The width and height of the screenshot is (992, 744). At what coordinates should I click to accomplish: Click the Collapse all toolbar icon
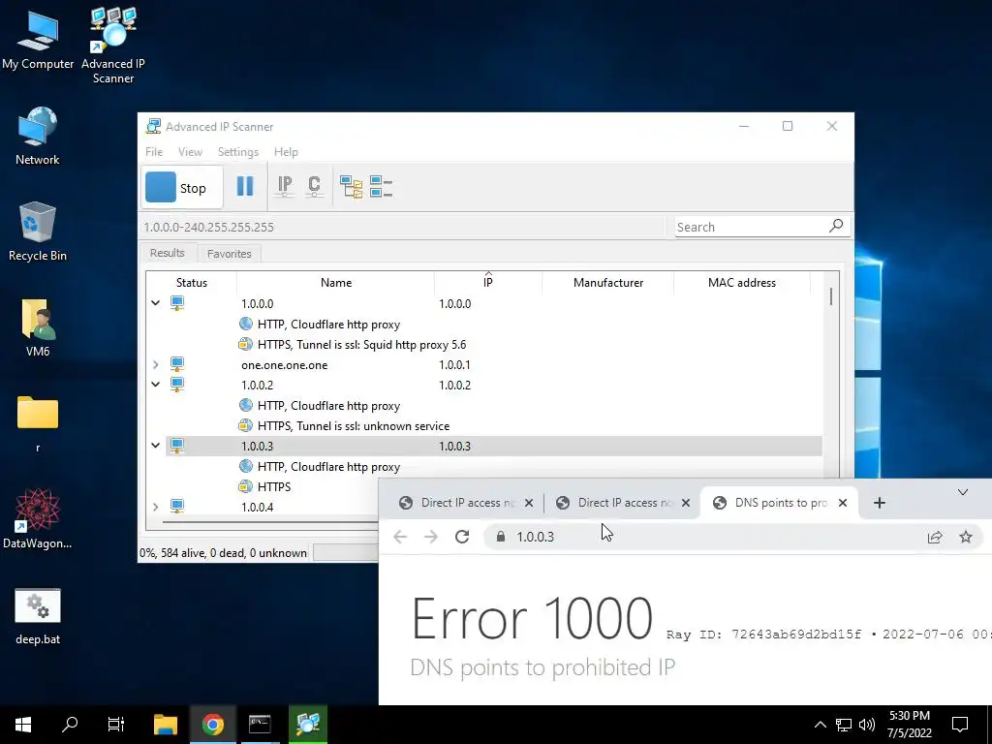[x=381, y=187]
